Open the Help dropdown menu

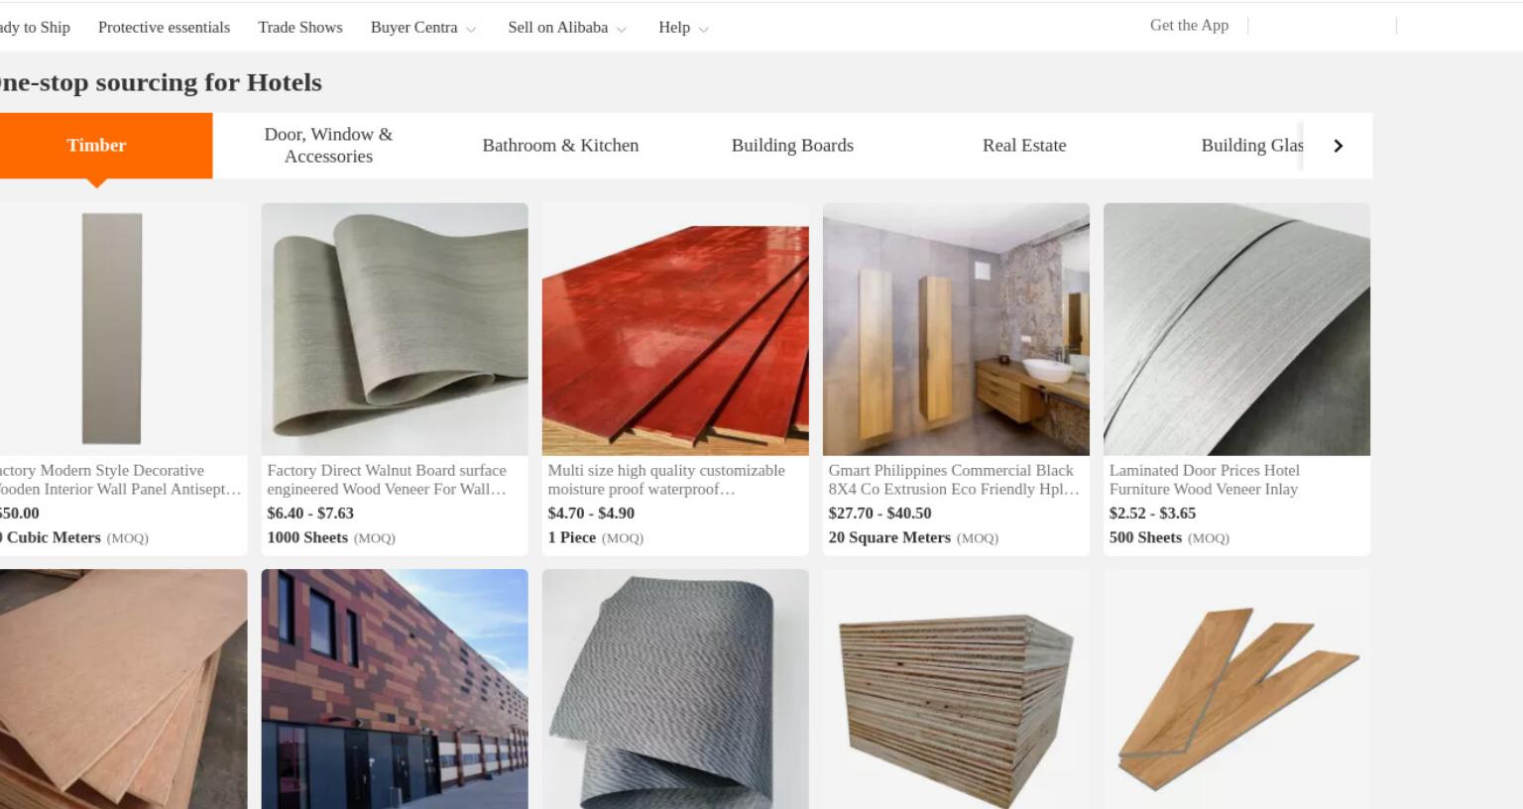[683, 28]
